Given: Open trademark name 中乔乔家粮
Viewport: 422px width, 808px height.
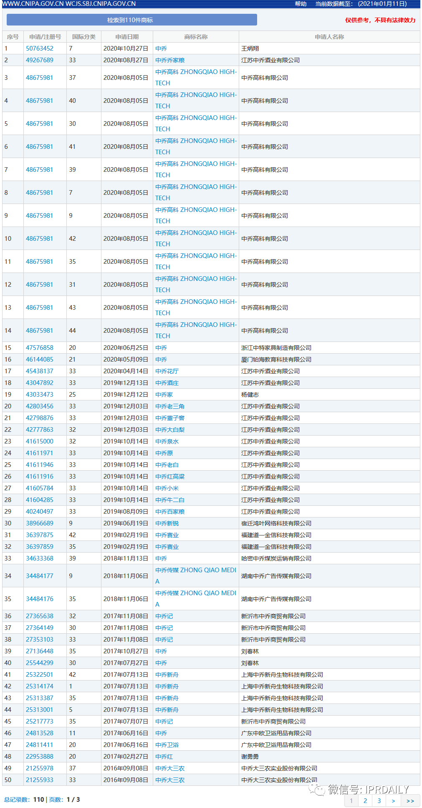Looking at the screenshot, I should (x=170, y=60).
